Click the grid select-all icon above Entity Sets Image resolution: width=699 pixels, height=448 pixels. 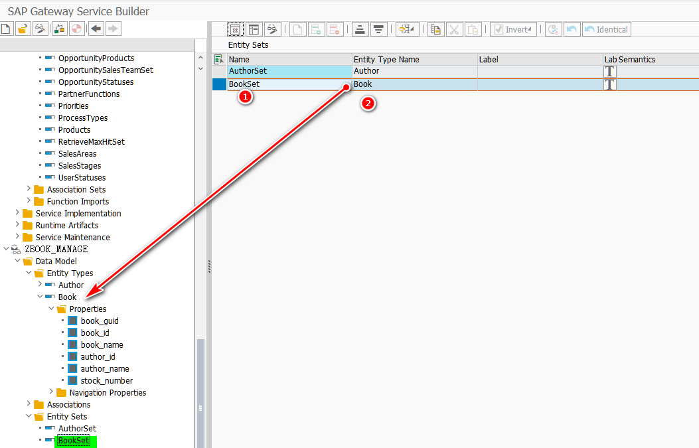(236, 30)
